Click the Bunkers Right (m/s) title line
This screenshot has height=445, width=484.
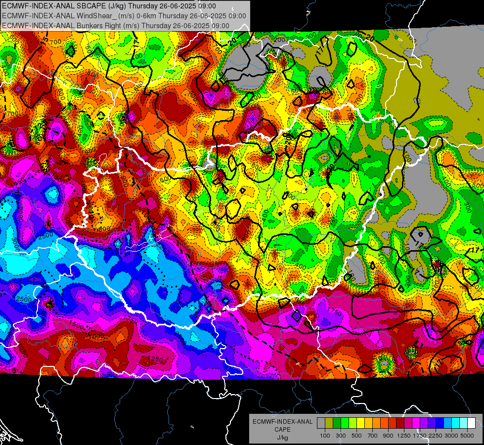116,26
